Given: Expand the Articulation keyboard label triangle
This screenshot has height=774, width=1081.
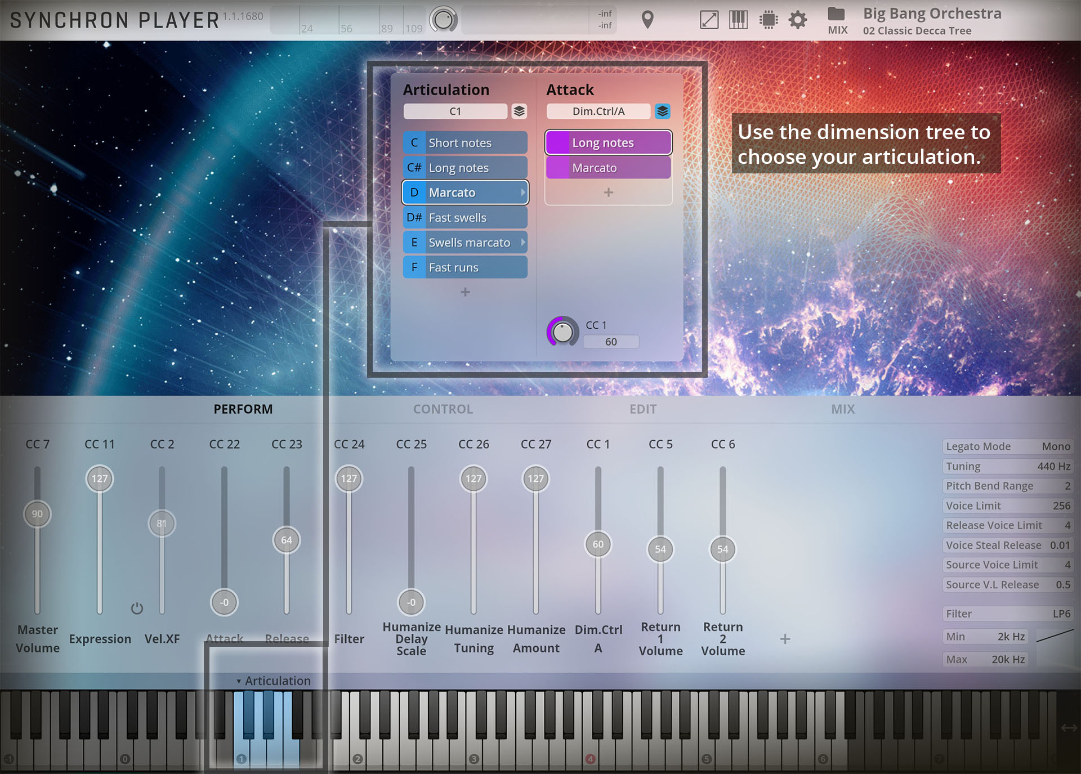Looking at the screenshot, I should pyautogui.click(x=239, y=681).
